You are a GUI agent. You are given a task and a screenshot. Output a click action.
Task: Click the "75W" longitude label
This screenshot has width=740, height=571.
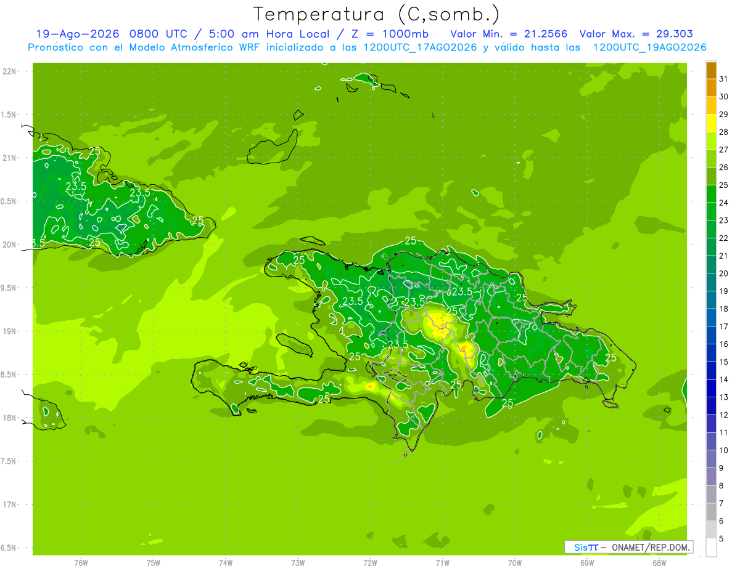153,562
